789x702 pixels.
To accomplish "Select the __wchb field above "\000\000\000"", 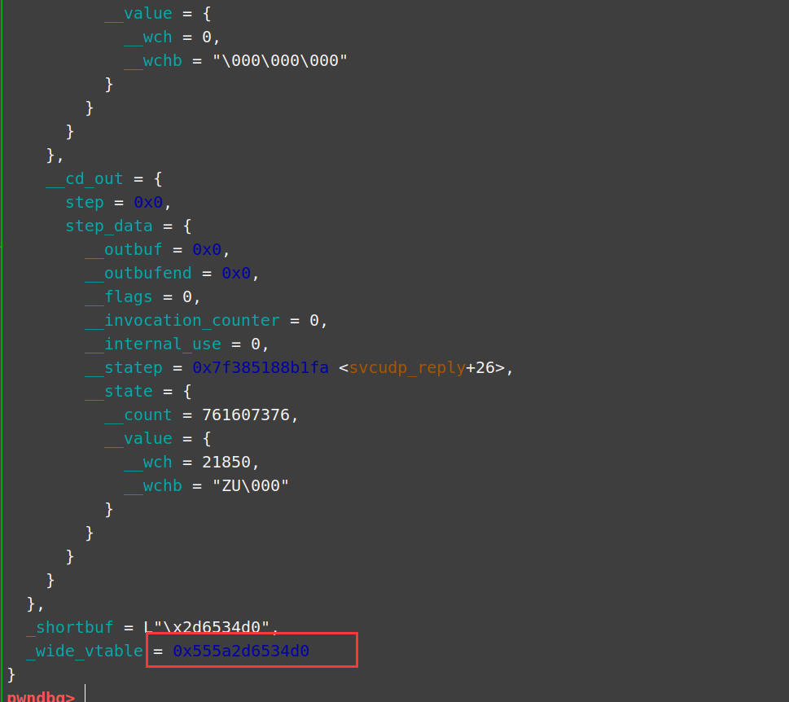I will coord(153,61).
